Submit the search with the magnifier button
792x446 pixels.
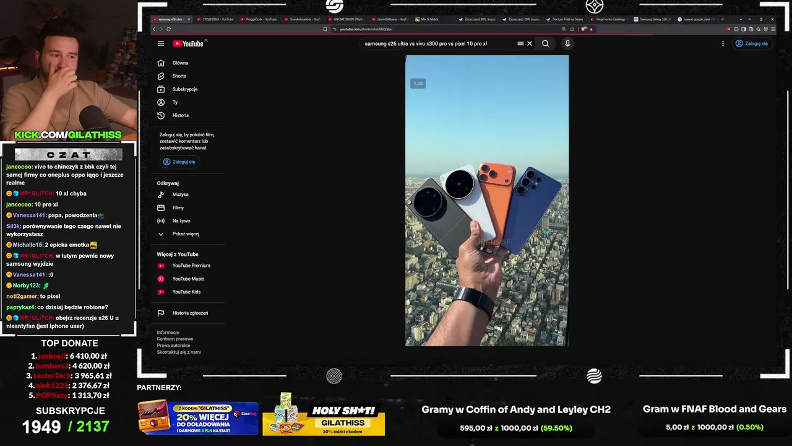[x=545, y=43]
